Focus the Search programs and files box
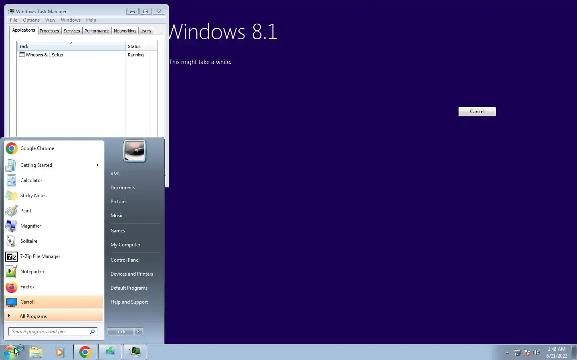Image resolution: width=577 pixels, height=360 pixels. pos(53,332)
